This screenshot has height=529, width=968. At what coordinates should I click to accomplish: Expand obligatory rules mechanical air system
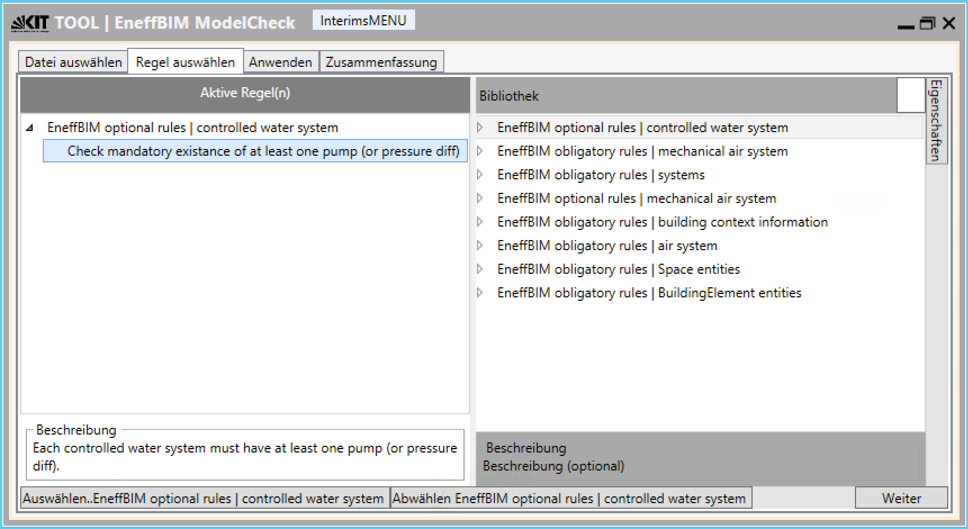480,151
